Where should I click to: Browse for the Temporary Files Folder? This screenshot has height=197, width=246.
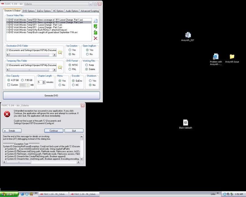point(60,67)
